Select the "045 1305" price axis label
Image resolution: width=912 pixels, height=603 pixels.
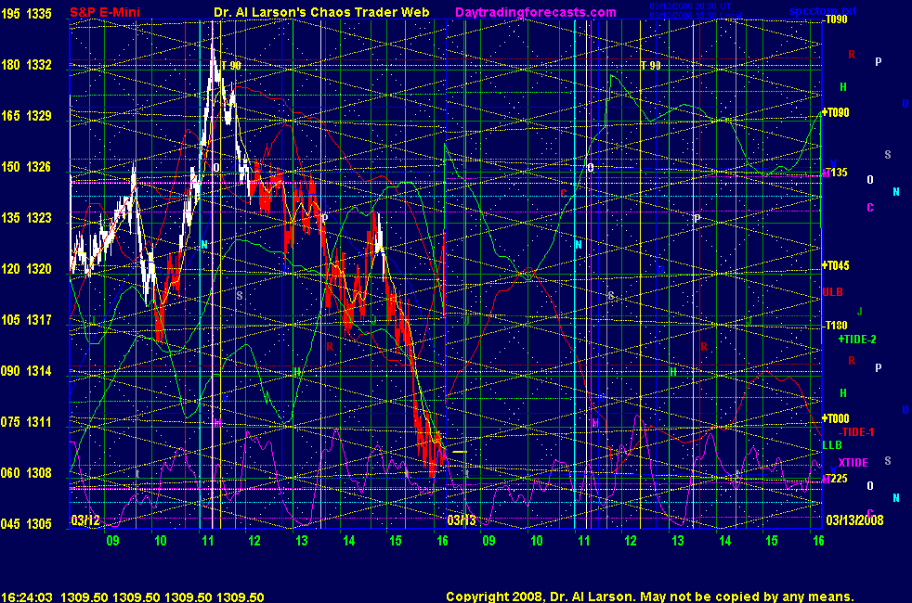tap(26, 524)
